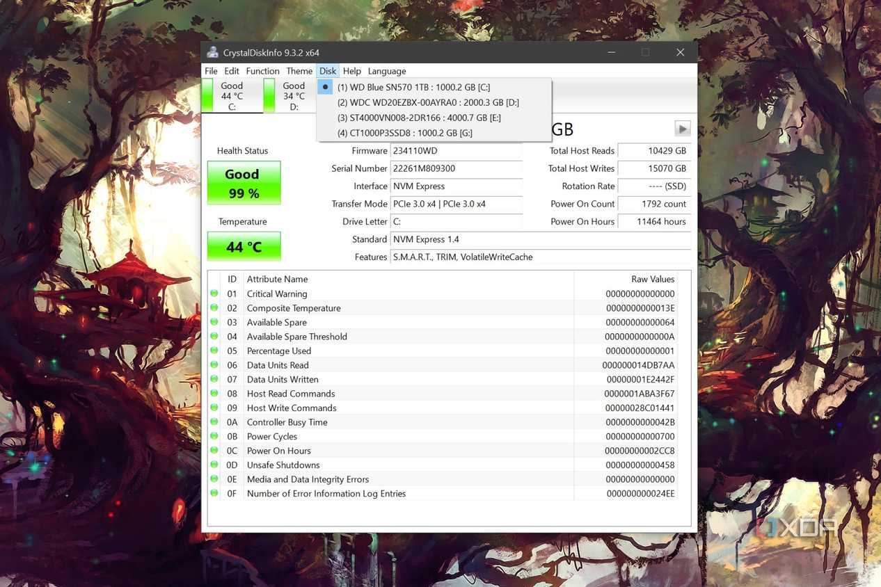Click the status dot for Power Cycles

[x=214, y=436]
